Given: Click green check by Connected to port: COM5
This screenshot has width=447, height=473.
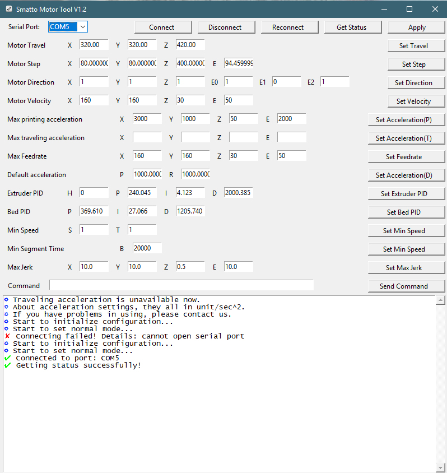Looking at the screenshot, I should pyautogui.click(x=7, y=358).
